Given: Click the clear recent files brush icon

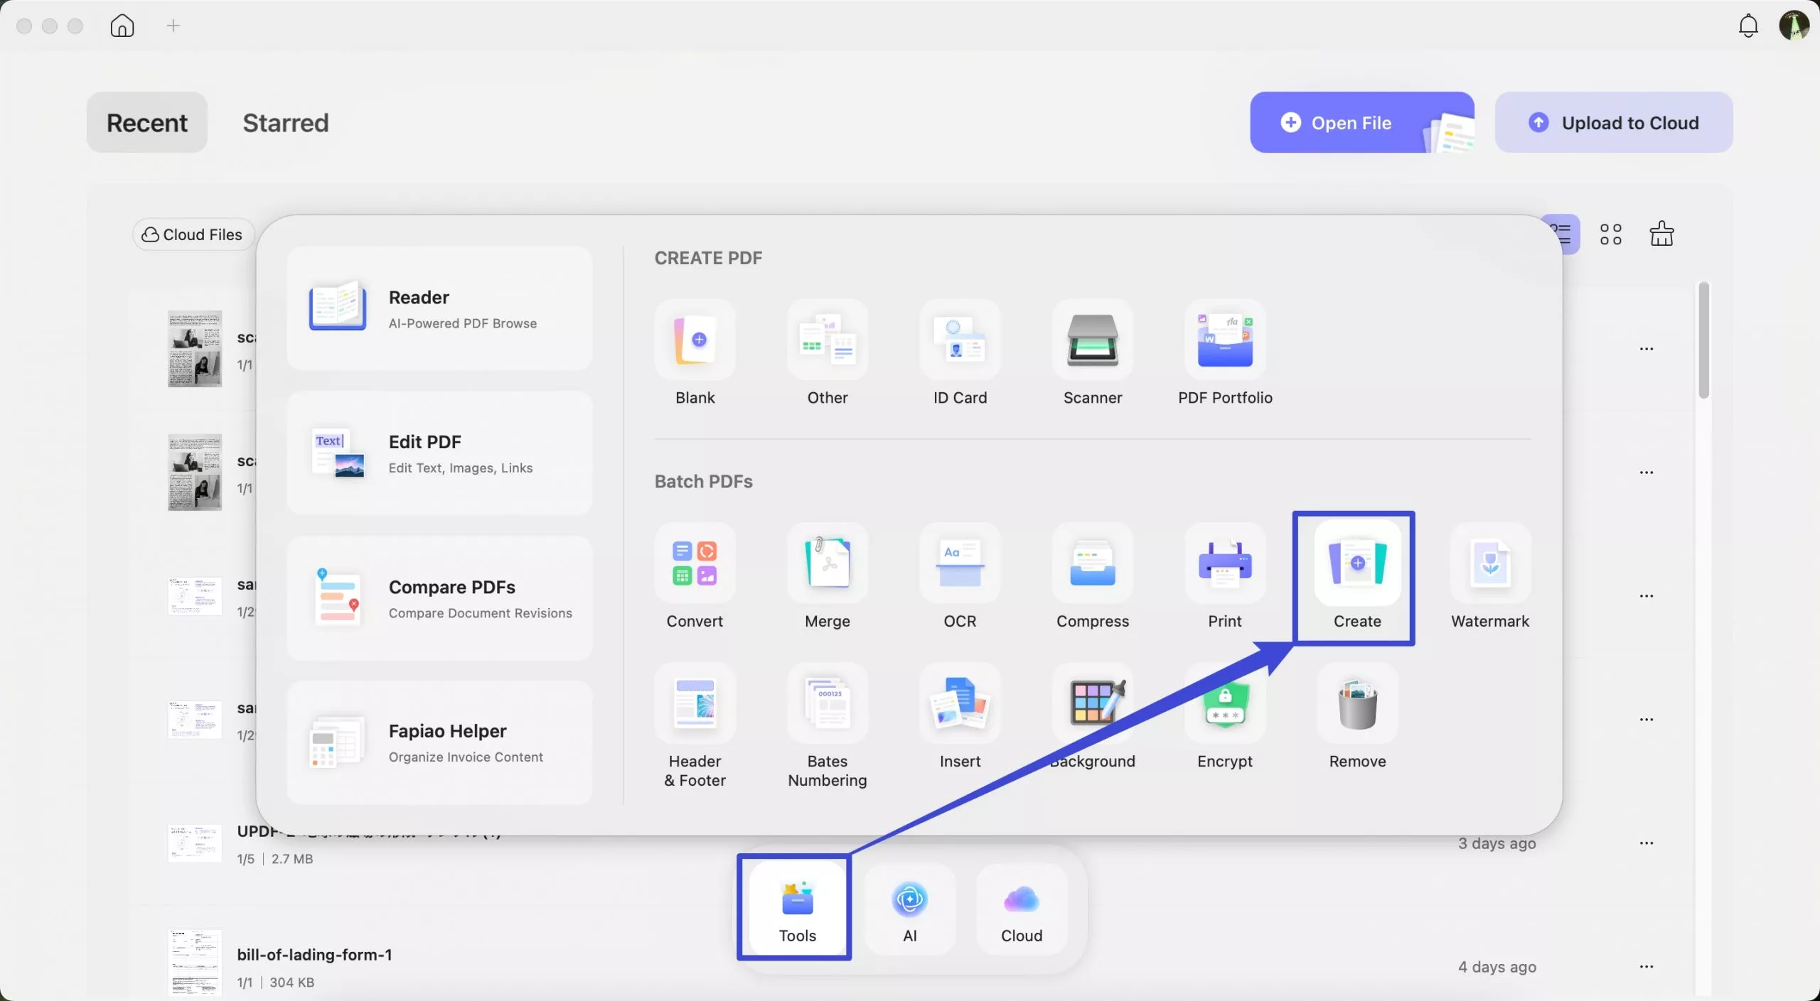Looking at the screenshot, I should point(1661,233).
